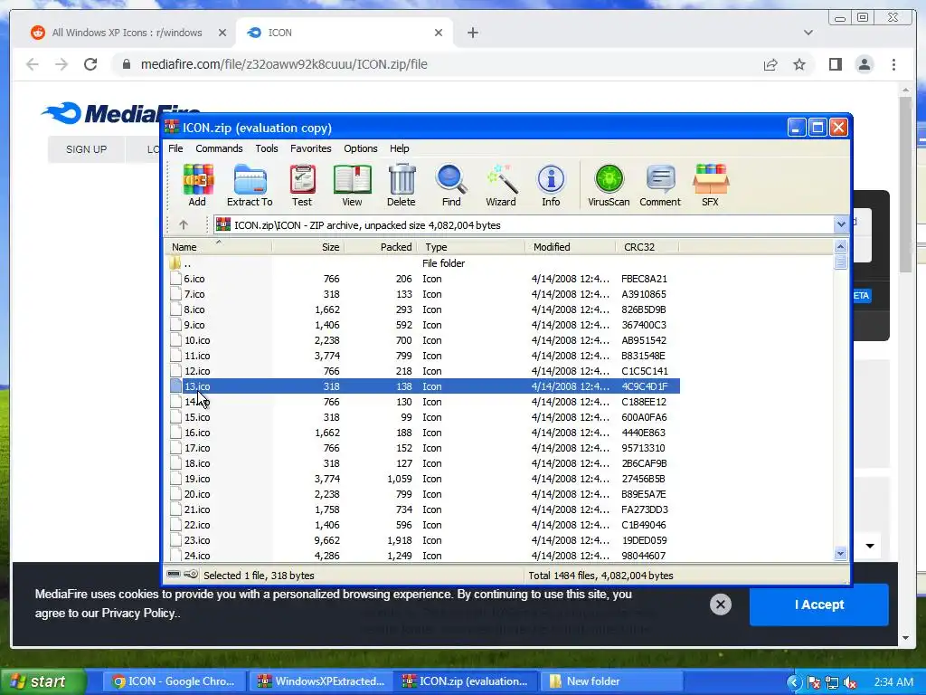Click the Chrome share page icon
The image size is (926, 695).
pos(770,64)
